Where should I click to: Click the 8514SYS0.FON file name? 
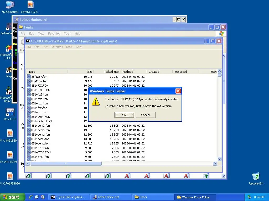[x=41, y=152]
